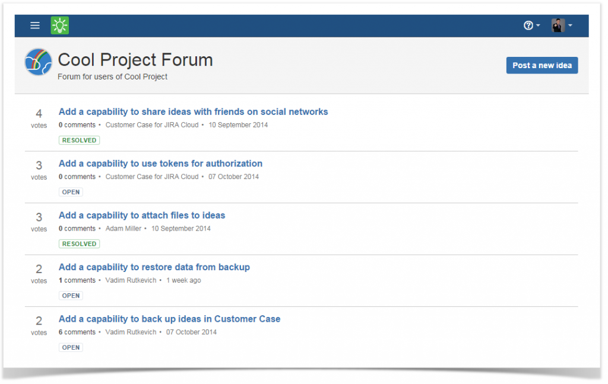Open the hamburger navigation menu

pyautogui.click(x=35, y=25)
